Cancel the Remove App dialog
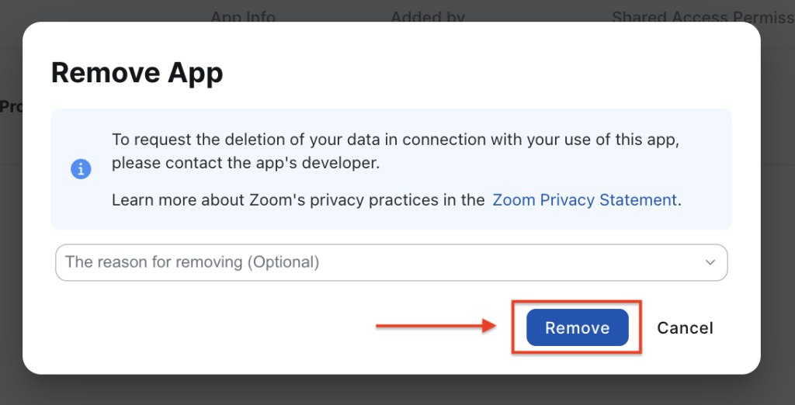Screen dimensions: 795x405 pos(685,327)
